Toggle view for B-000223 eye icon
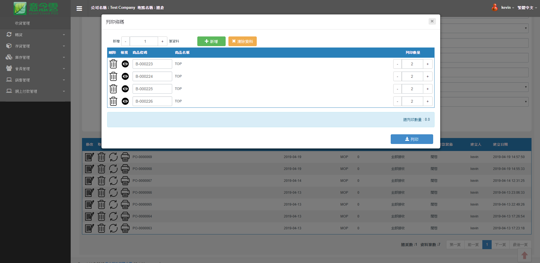Image resolution: width=540 pixels, height=263 pixels. coord(125,64)
